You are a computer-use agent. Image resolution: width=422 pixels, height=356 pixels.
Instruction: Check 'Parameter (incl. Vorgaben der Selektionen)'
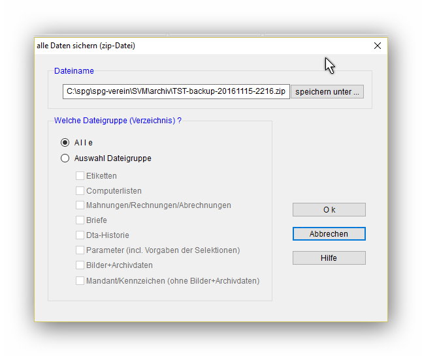click(x=80, y=250)
